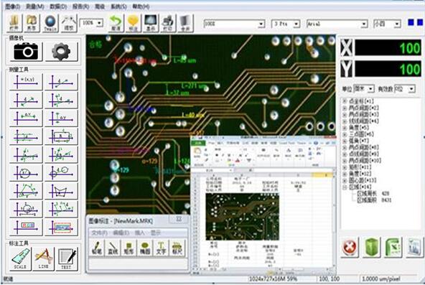Select the SCALE annotation tool
425x285 pixels.
(x=20, y=258)
